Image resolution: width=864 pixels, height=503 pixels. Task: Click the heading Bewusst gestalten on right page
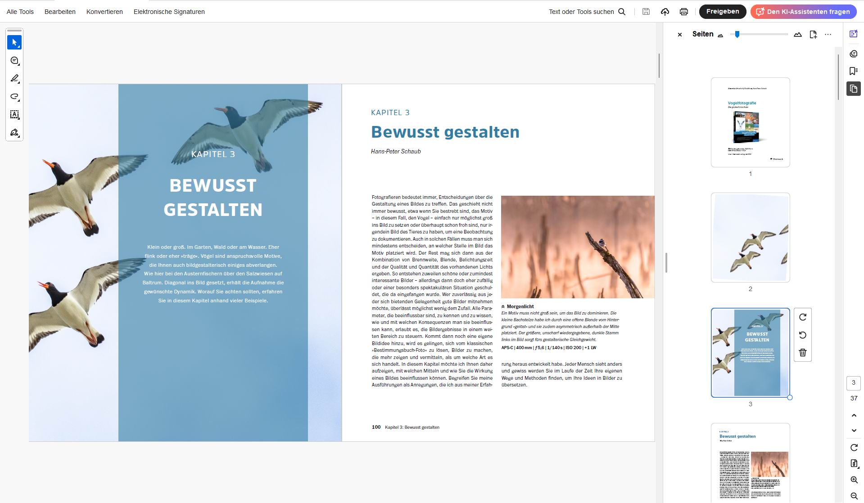(x=445, y=132)
